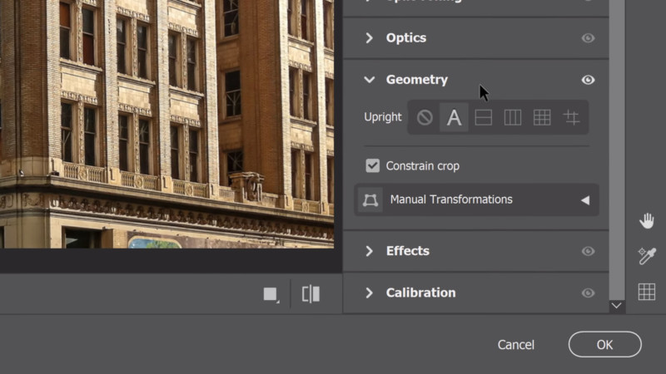Click the Upright label

pos(383,117)
